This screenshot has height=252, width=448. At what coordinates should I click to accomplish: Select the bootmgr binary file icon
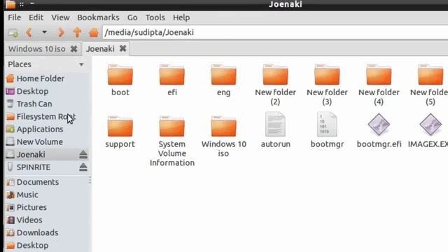click(327, 125)
